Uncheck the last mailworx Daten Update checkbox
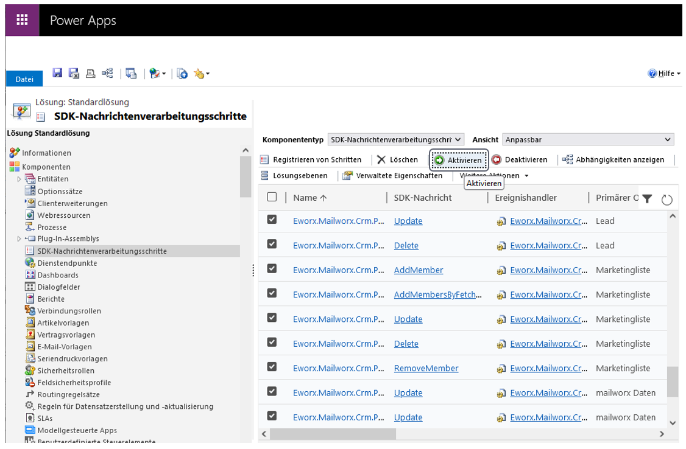This screenshot has width=686, height=449. click(x=272, y=416)
